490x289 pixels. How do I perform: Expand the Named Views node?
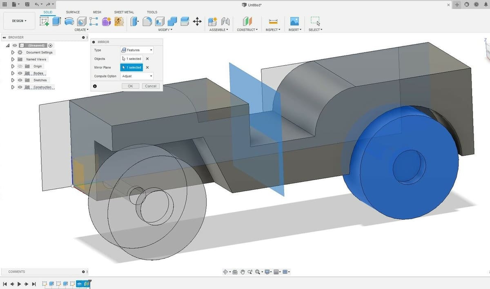[x=13, y=60]
